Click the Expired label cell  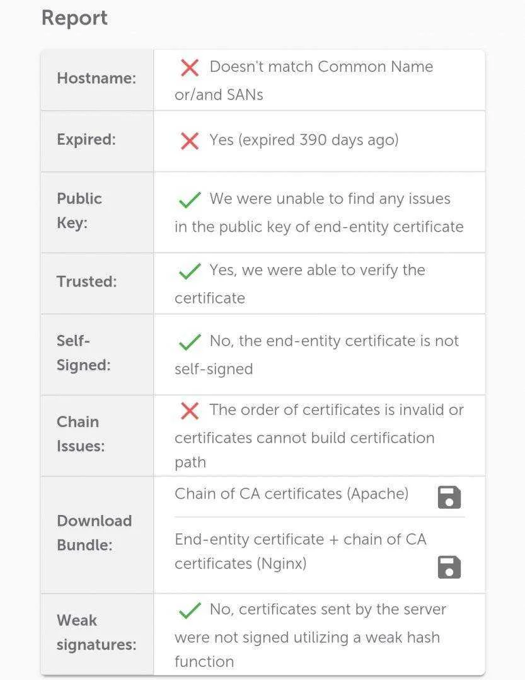coord(97,142)
